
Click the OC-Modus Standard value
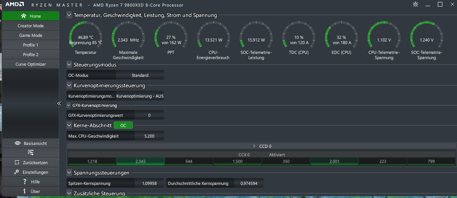pyautogui.click(x=140, y=75)
